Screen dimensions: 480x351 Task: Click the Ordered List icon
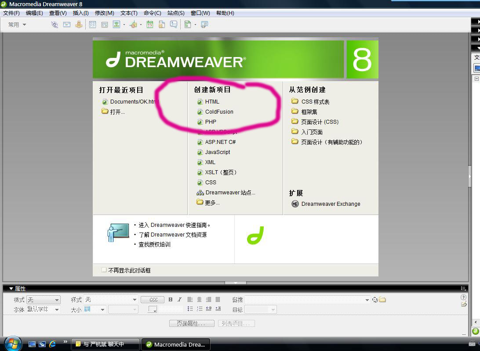click(x=200, y=309)
